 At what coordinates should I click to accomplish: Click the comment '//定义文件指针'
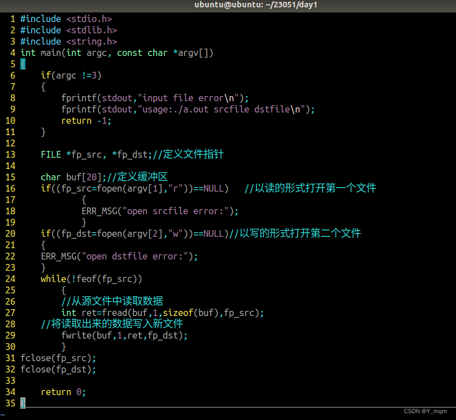pyautogui.click(x=188, y=154)
